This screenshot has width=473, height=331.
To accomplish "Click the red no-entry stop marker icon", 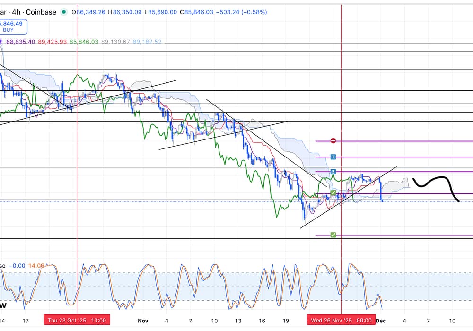I will [333, 141].
